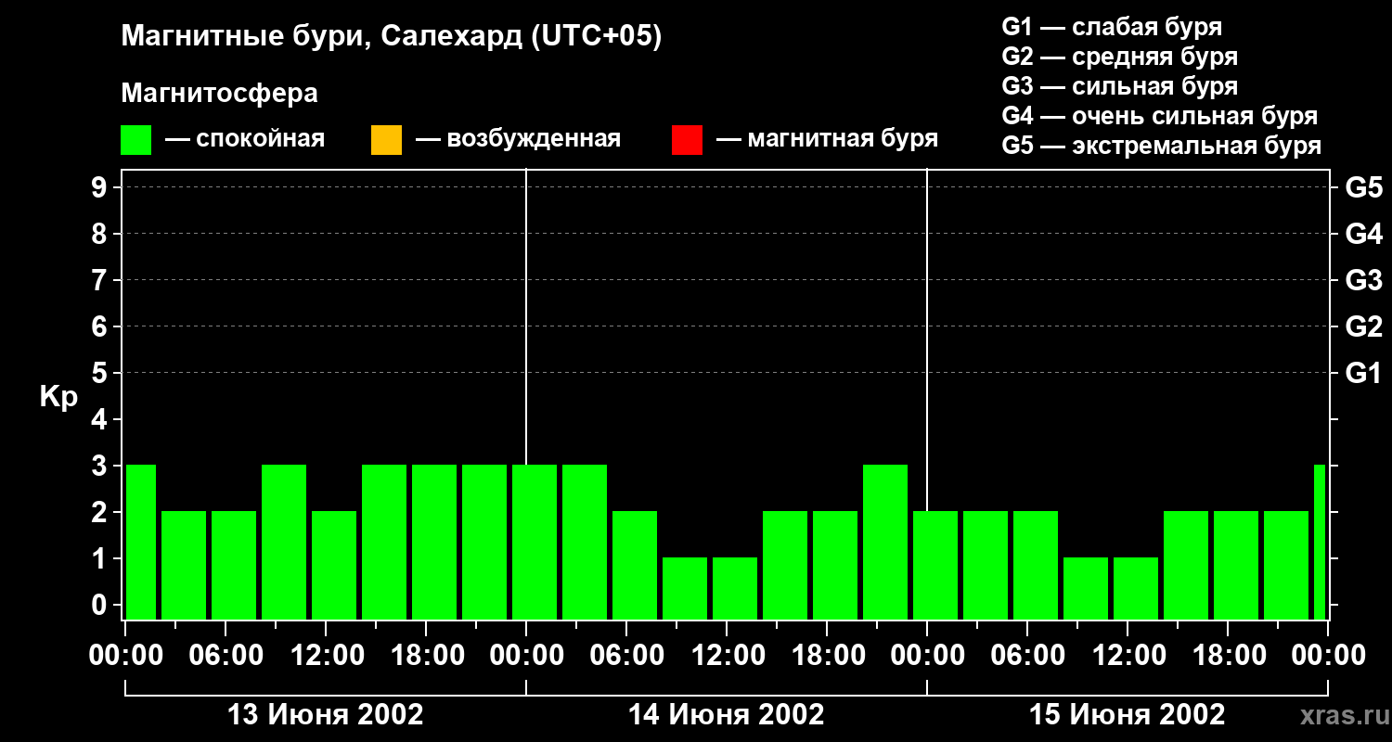Click the "— магнитная буря" legend label
1392x742 pixels.
[828, 140]
